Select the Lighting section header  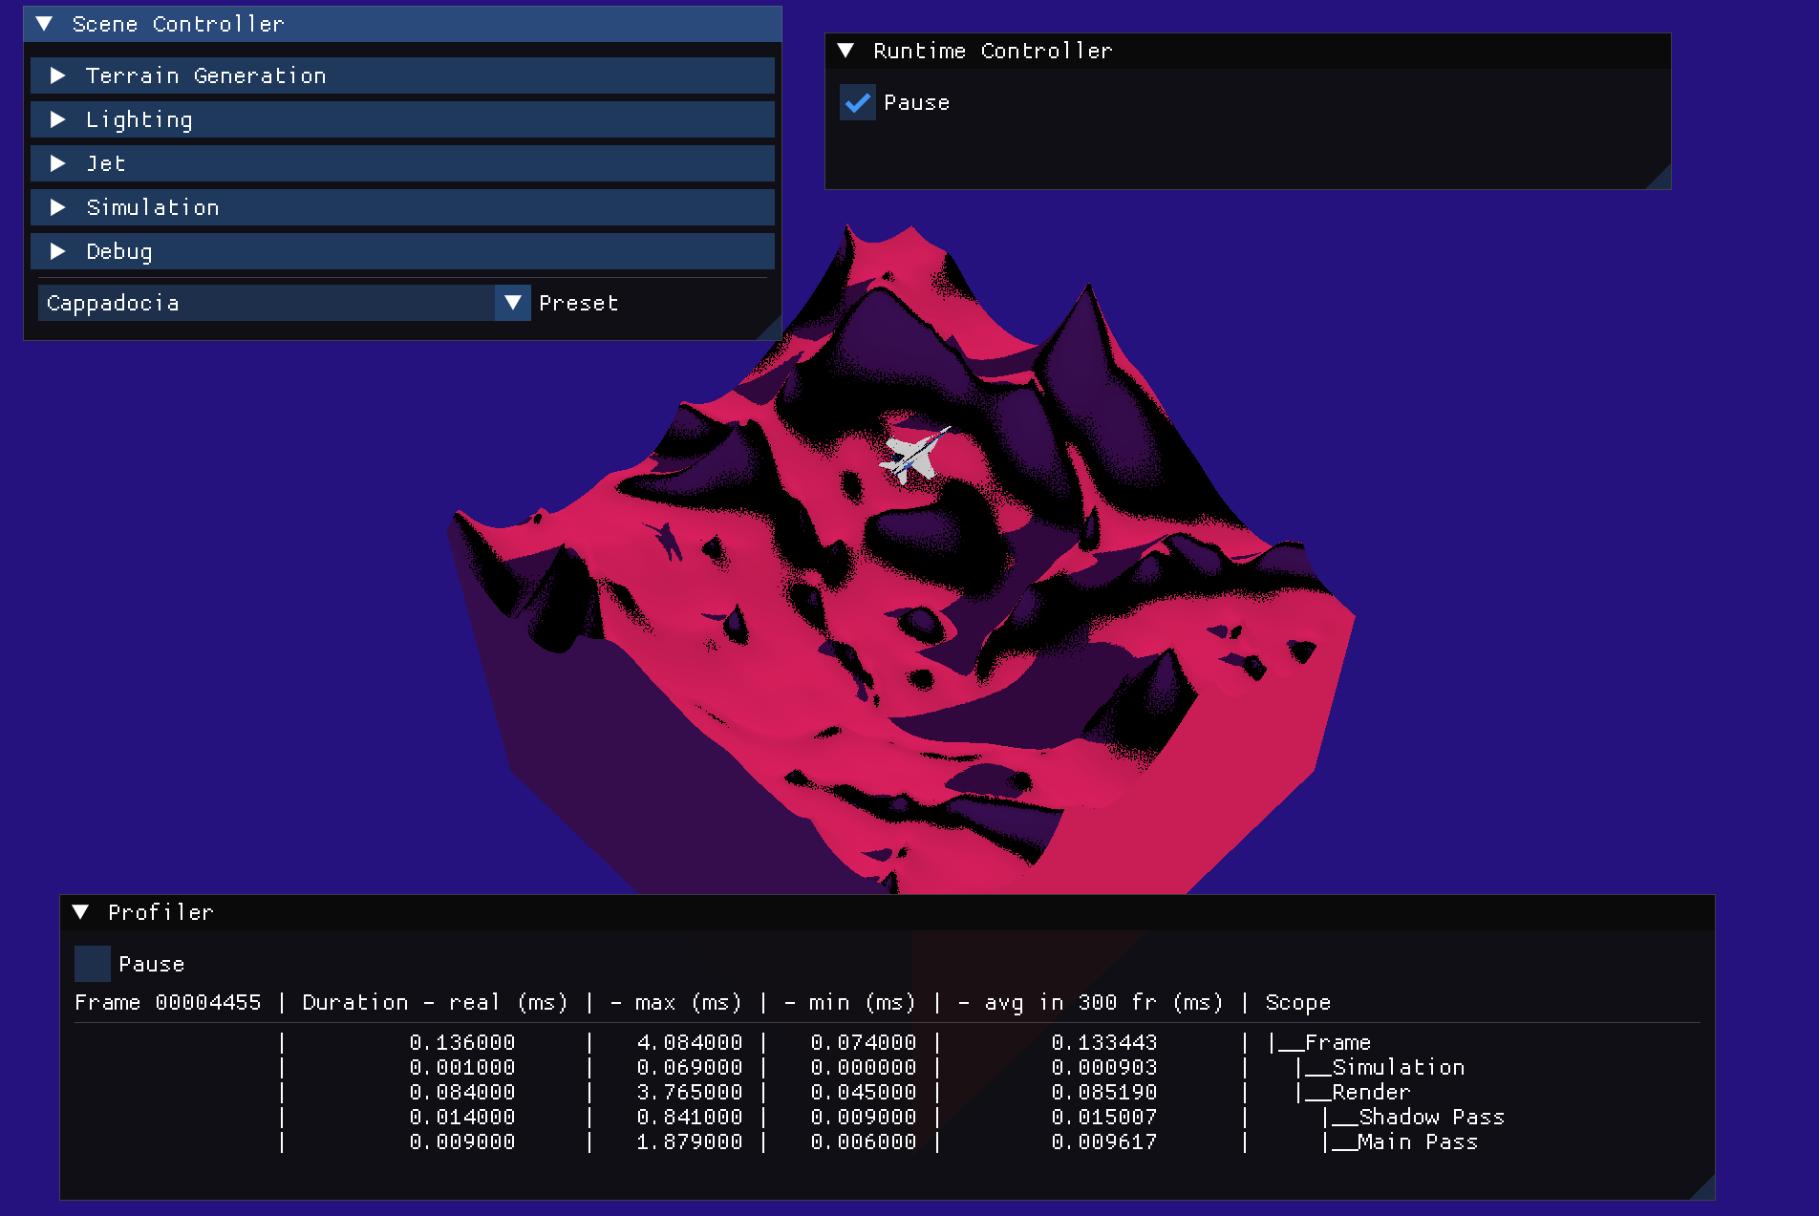[x=139, y=119]
